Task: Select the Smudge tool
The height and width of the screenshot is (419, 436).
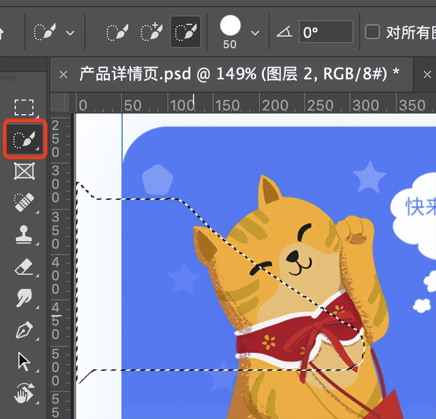Action: [23, 299]
